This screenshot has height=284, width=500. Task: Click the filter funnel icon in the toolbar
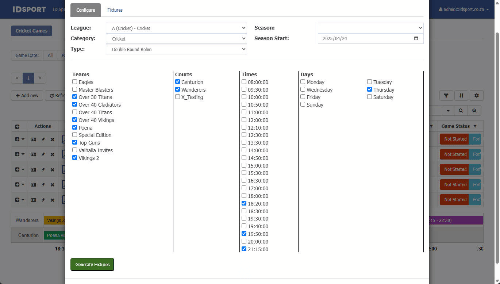[x=446, y=96]
